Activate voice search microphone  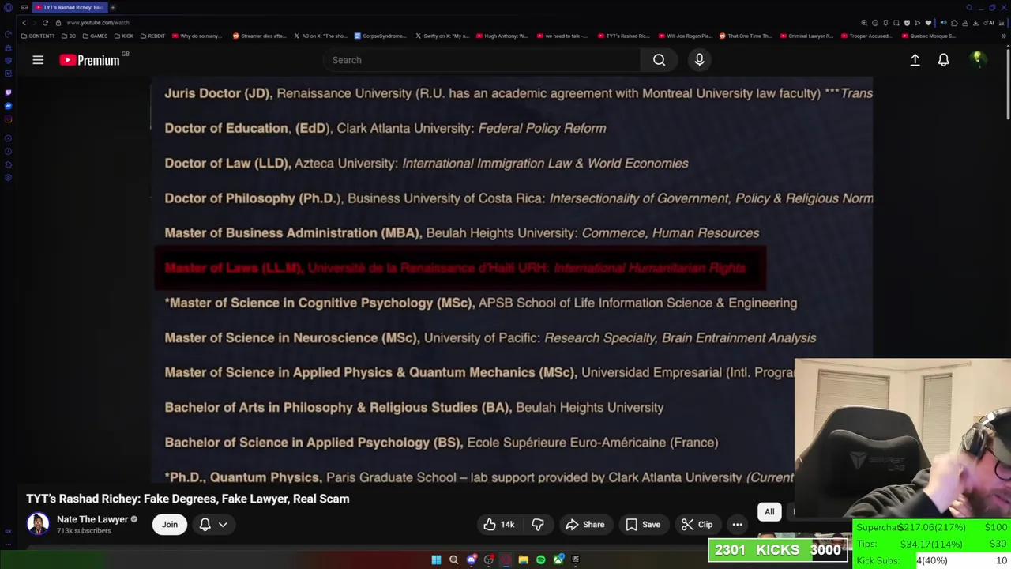(x=699, y=60)
